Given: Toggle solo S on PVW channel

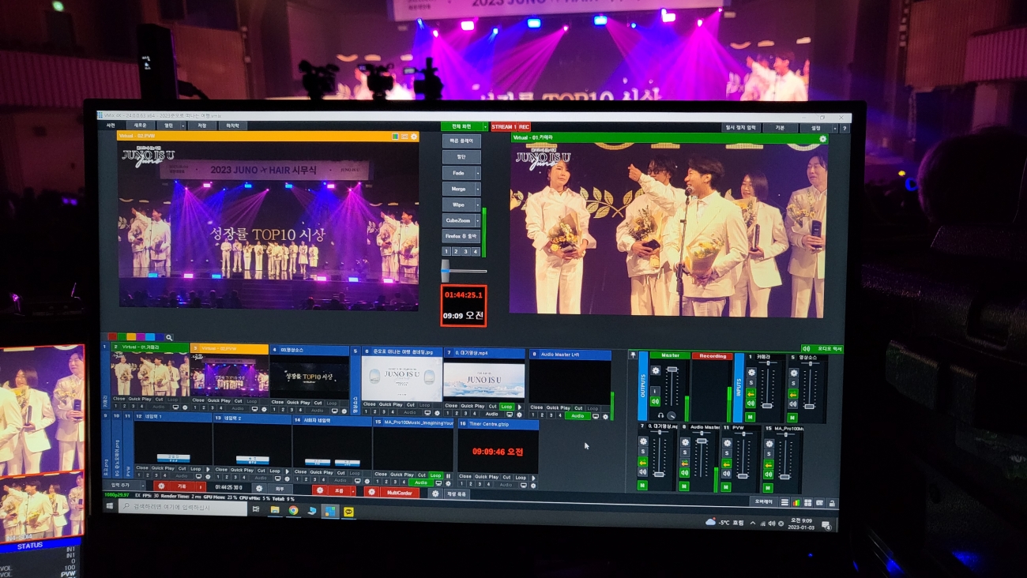Looking at the screenshot, I should coord(727,453).
